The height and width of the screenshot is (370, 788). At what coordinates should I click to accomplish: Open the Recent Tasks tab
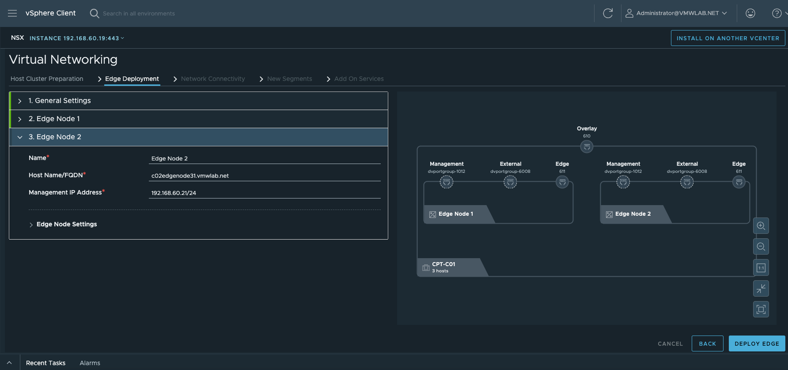tap(45, 363)
